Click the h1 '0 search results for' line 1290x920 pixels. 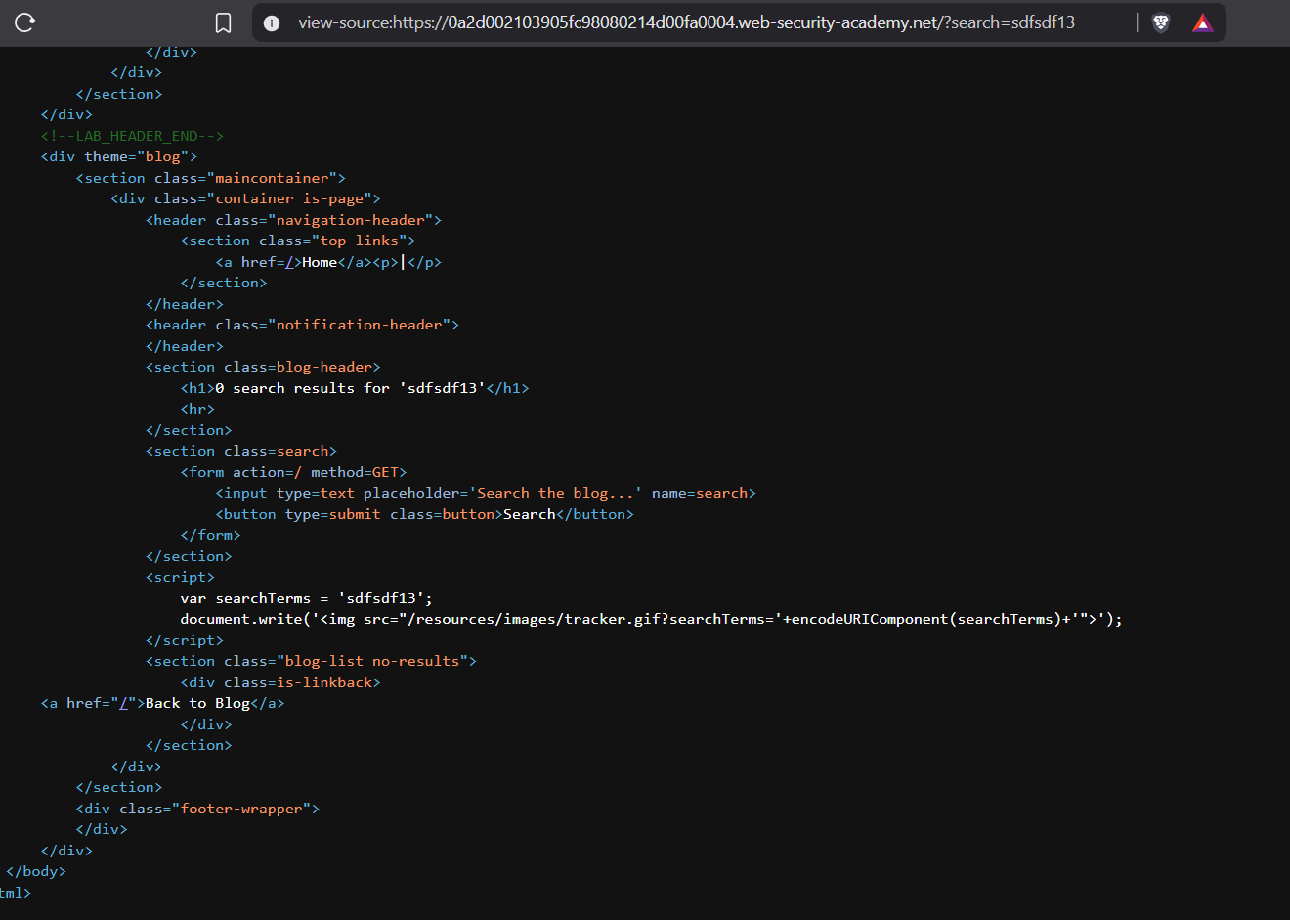point(355,388)
